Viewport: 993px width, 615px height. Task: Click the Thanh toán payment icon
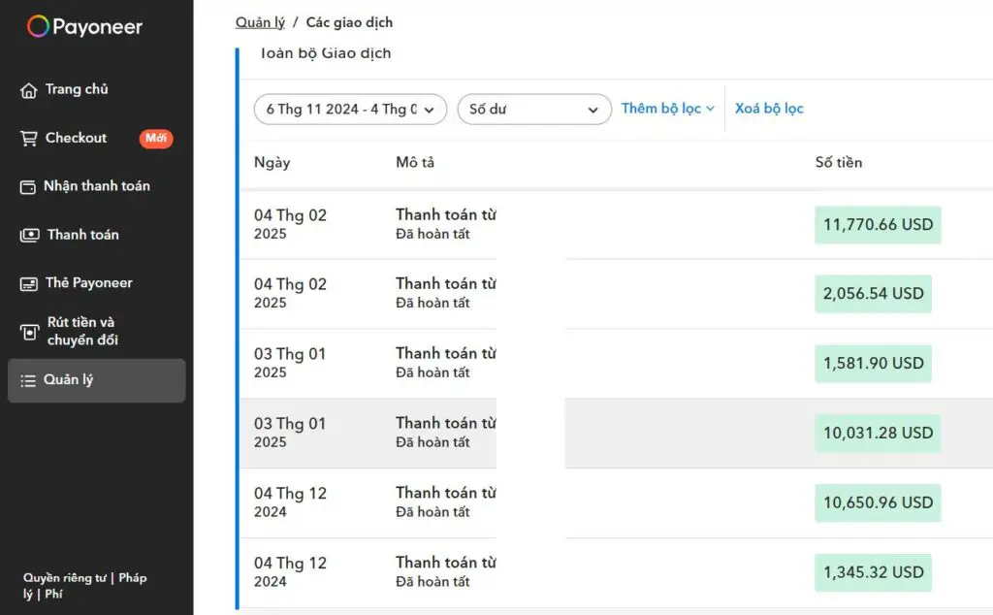pyautogui.click(x=30, y=235)
